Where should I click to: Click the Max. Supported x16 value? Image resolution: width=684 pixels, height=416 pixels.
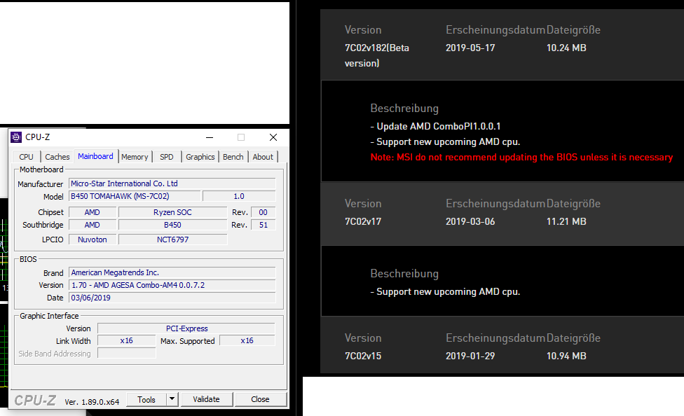247,340
